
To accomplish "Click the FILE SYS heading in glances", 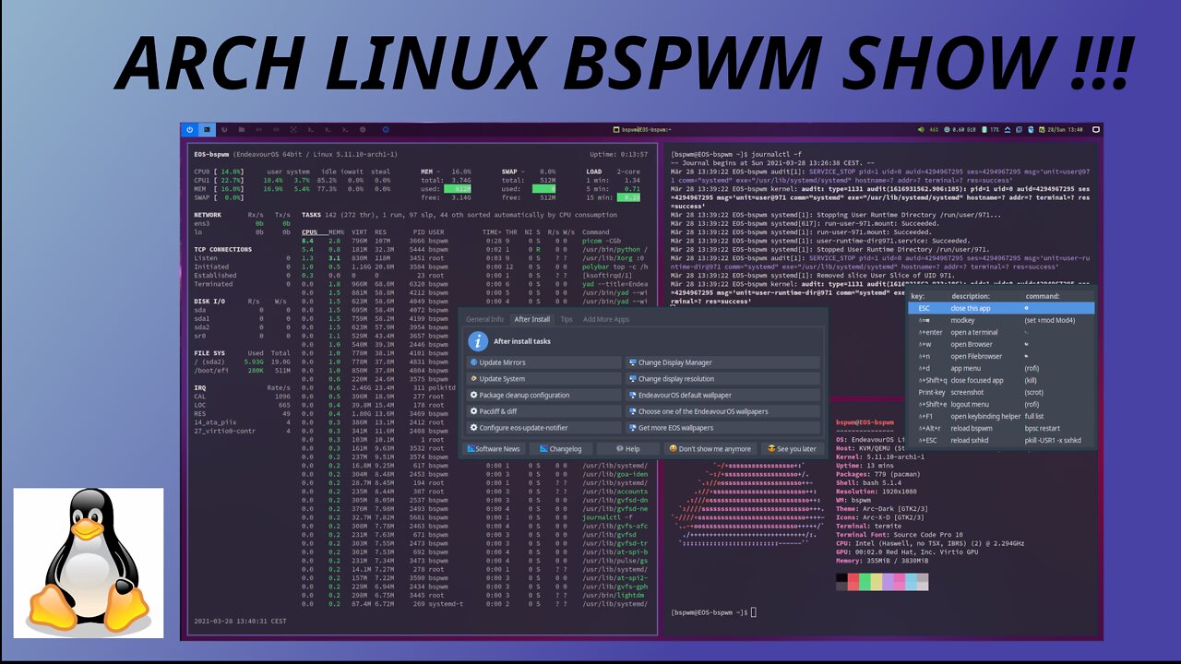I will tap(209, 353).
